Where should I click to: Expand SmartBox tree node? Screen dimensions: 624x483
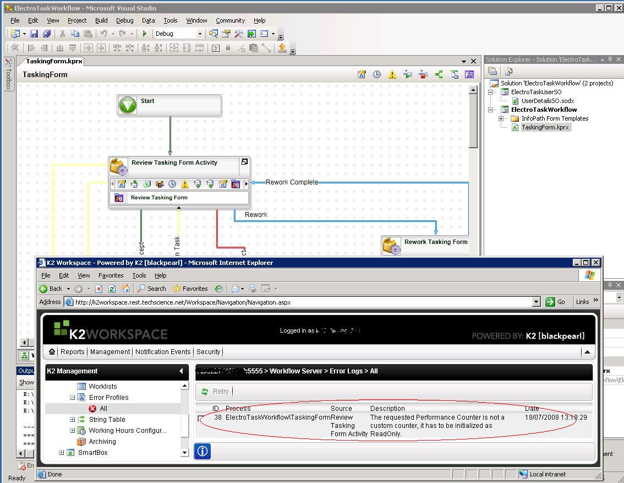61,452
